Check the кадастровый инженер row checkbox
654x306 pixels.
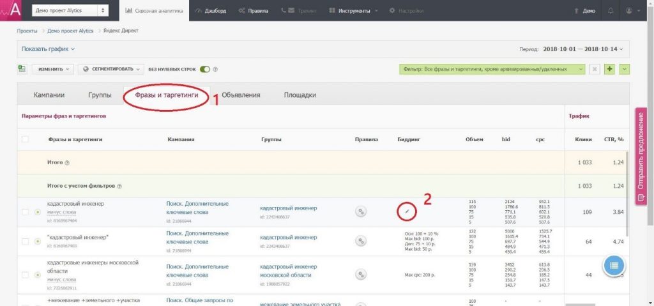click(x=25, y=212)
